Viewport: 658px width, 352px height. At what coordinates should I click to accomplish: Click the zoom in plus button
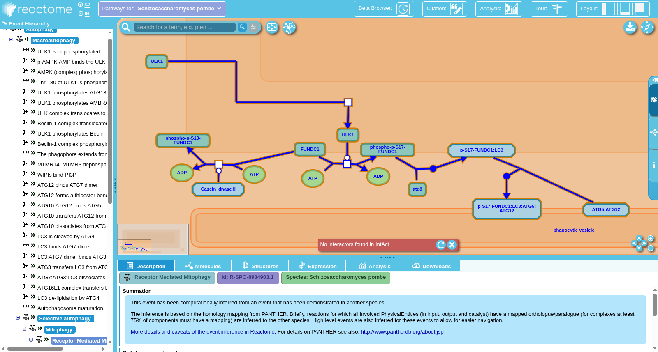651,238
